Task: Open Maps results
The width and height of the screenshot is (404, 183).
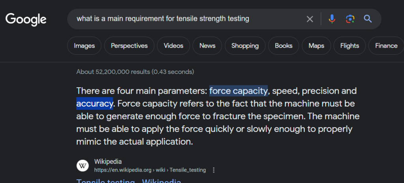Action: coord(316,46)
